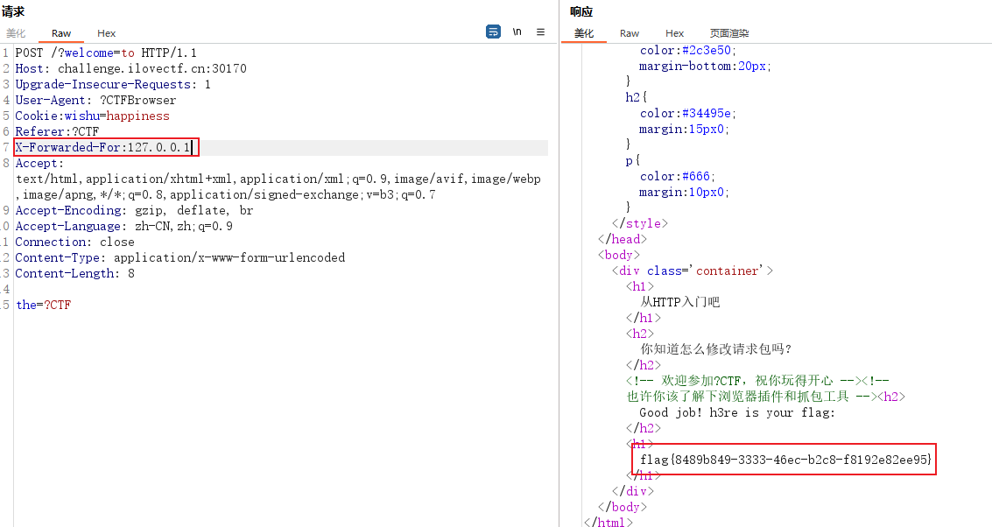
Task: Click the Referer:?CTF header line
Action: (57, 131)
